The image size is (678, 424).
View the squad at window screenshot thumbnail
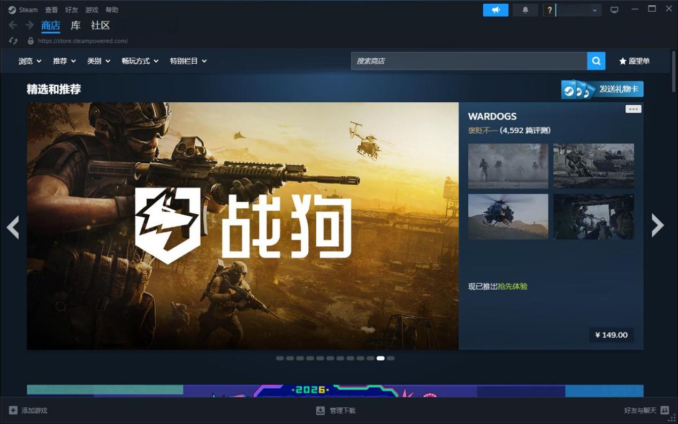click(593, 216)
